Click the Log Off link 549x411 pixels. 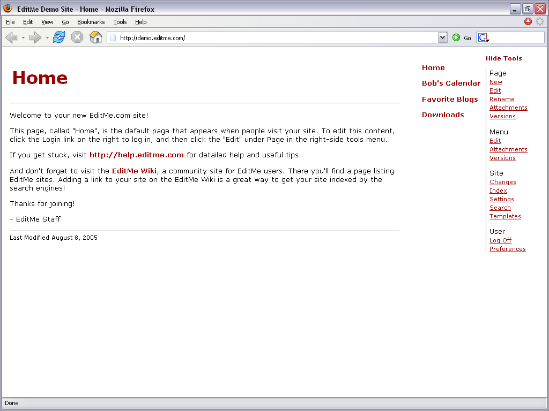coord(500,240)
